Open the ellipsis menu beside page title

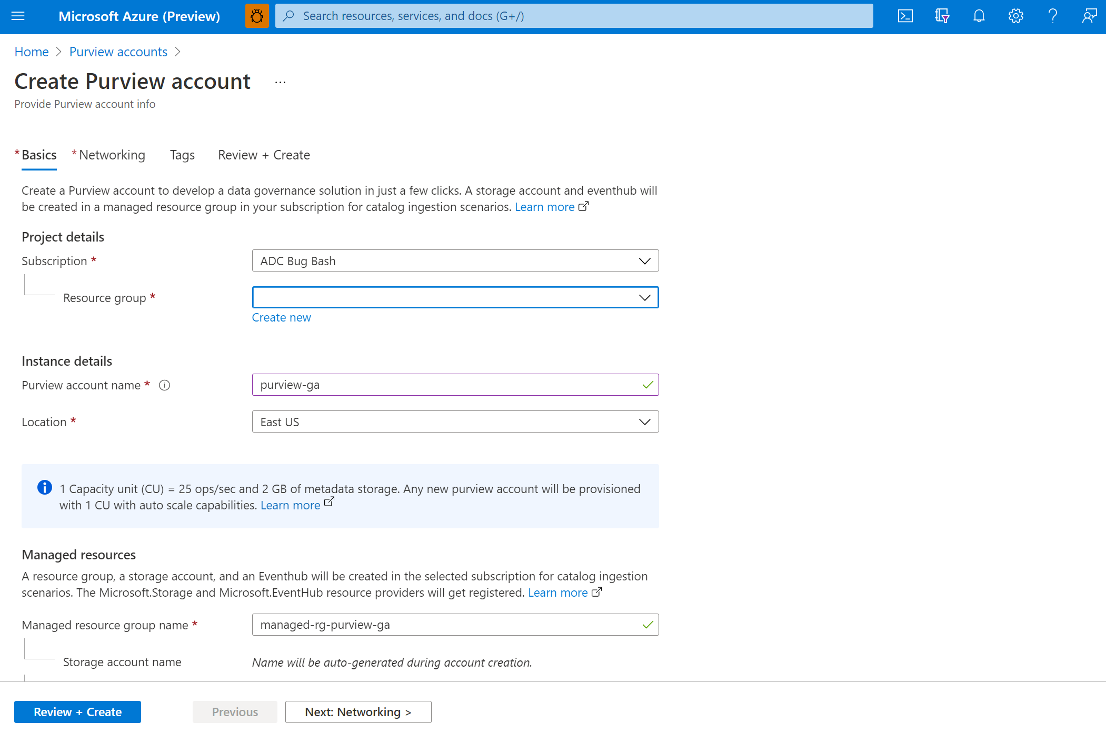[x=280, y=82]
